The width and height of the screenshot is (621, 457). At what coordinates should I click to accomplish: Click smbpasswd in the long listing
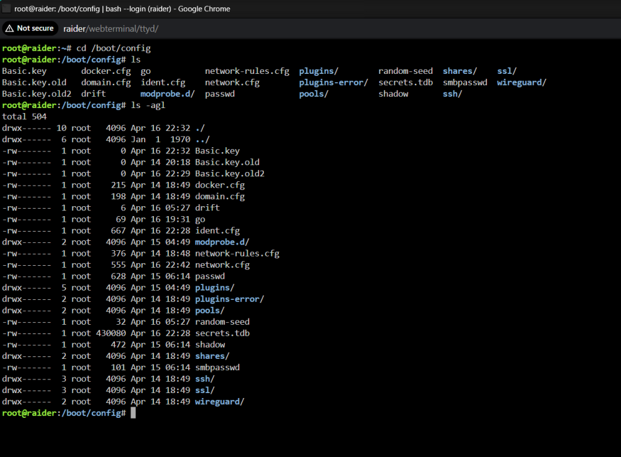tap(217, 367)
